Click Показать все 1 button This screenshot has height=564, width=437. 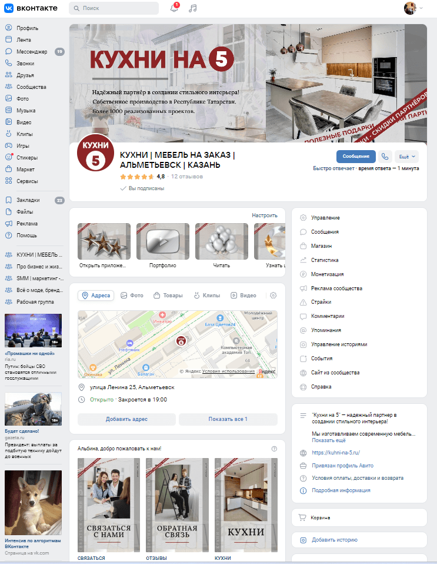tap(228, 419)
